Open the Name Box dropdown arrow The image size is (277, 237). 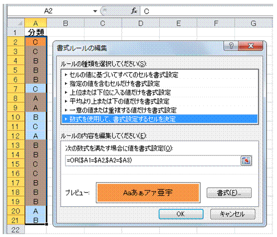pyautogui.click(x=95, y=11)
